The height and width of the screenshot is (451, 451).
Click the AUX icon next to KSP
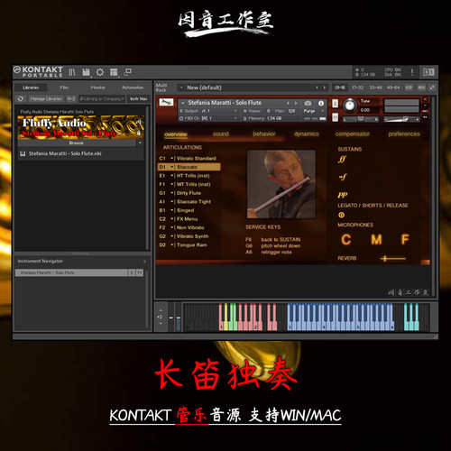pos(421,87)
